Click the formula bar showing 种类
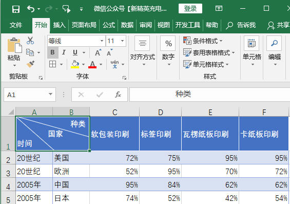This screenshot has height=204, width=290. (209, 95)
